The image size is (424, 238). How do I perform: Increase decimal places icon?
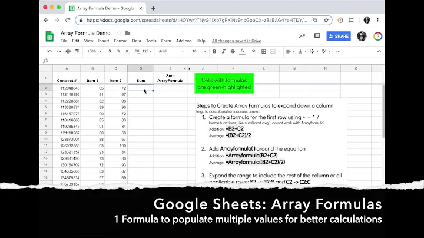pos(137,51)
